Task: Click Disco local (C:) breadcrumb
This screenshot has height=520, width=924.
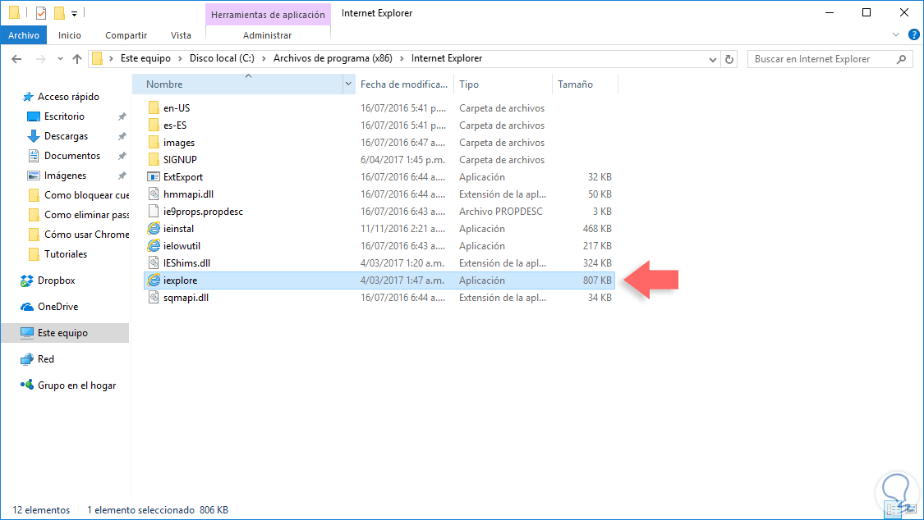Action: (222, 58)
